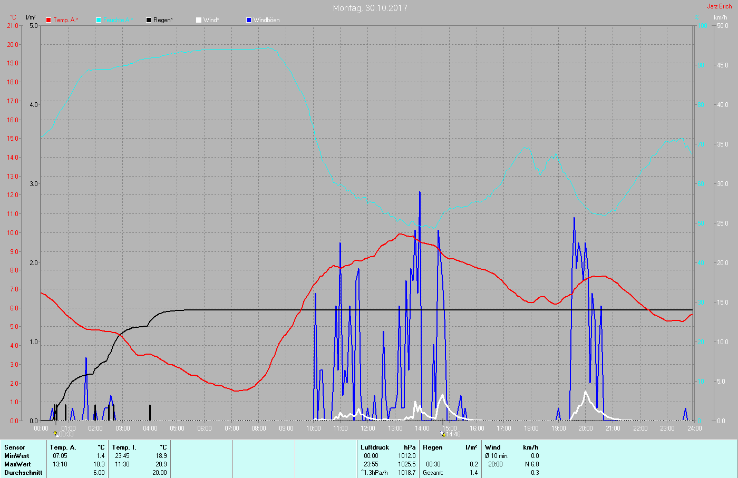Click the white Wind legend swatch
The width and height of the screenshot is (738, 478).
[x=199, y=20]
